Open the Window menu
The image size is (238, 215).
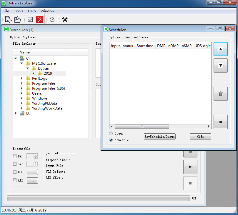47,11
